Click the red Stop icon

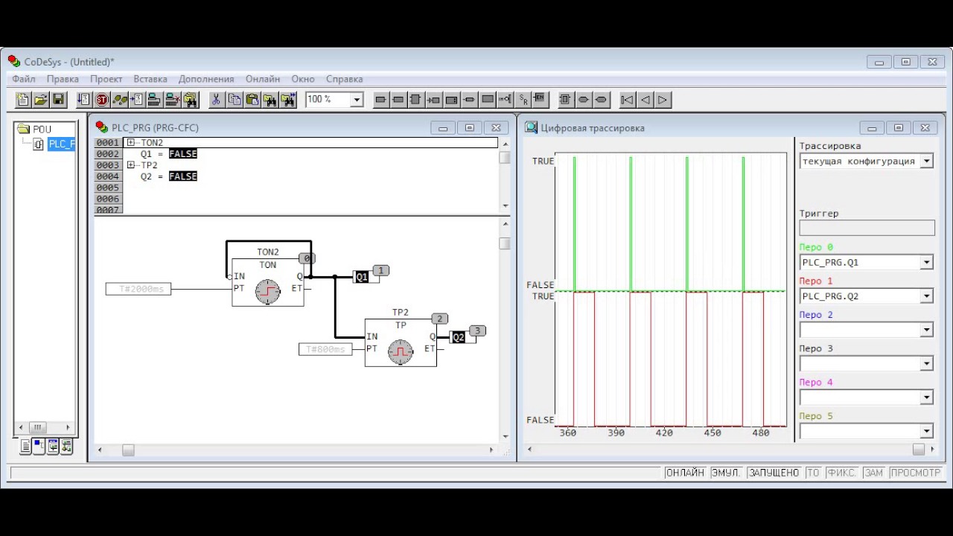click(x=102, y=99)
